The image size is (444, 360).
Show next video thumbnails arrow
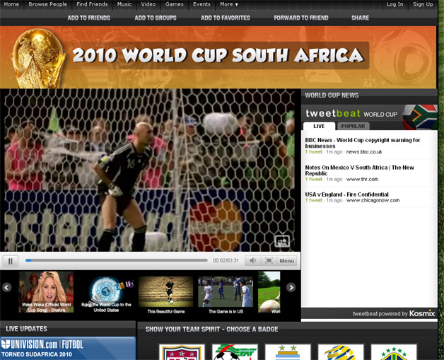click(x=291, y=287)
